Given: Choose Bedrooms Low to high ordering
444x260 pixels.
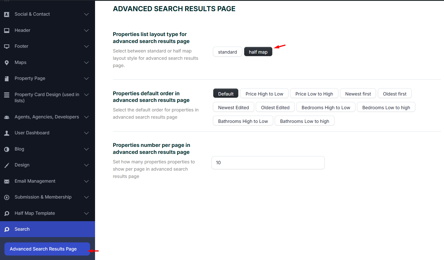Looking at the screenshot, I should click(386, 108).
